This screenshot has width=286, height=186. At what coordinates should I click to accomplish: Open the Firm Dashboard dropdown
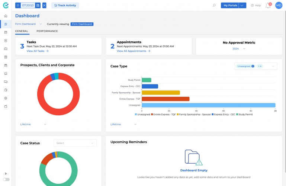[29, 24]
